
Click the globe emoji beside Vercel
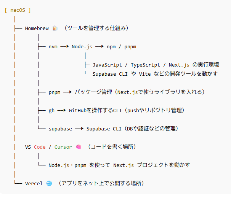[x=49, y=183]
